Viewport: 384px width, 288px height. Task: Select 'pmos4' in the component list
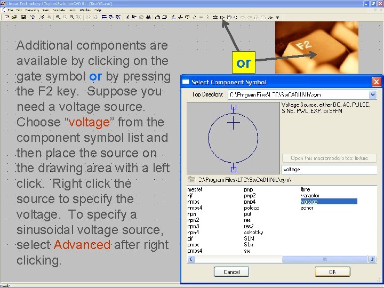[195, 251]
